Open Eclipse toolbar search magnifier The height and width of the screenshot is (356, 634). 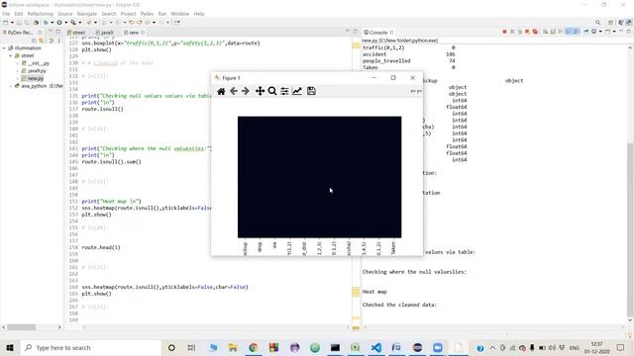[597, 23]
